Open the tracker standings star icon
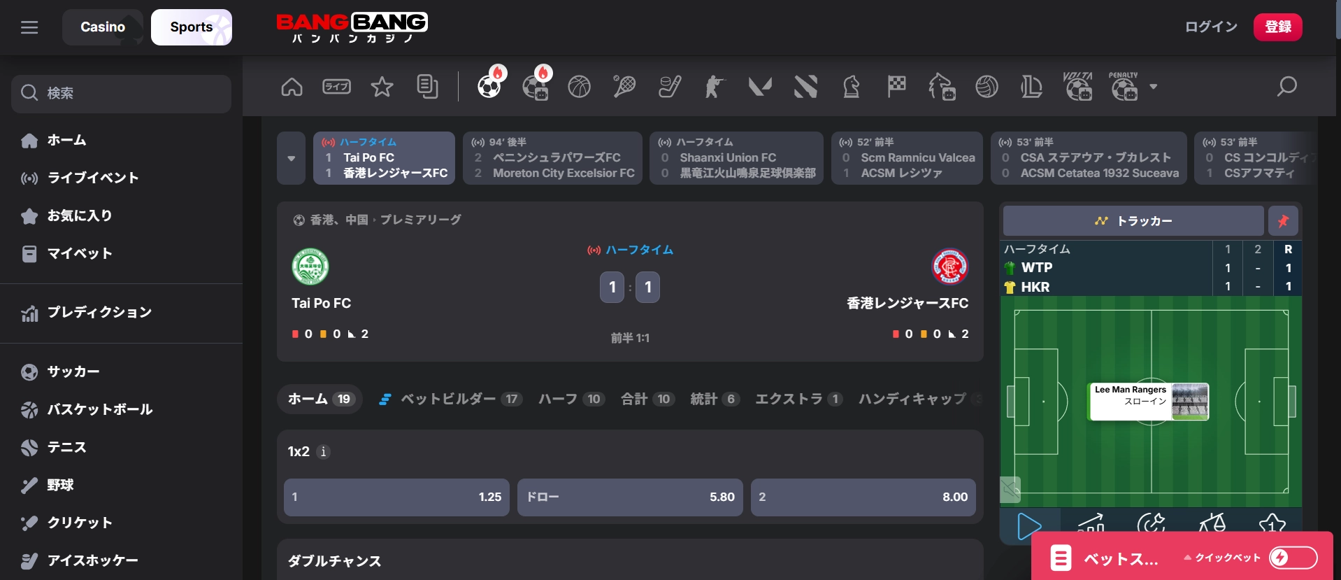1341x580 pixels. coord(1272,524)
